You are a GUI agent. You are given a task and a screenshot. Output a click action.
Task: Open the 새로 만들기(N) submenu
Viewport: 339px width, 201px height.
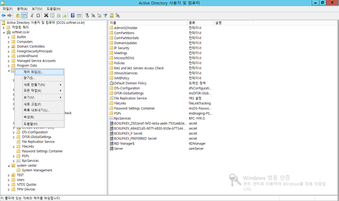coord(39,85)
